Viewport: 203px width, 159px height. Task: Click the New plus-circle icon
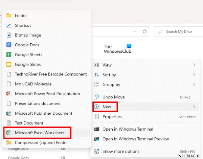[x=96, y=107]
